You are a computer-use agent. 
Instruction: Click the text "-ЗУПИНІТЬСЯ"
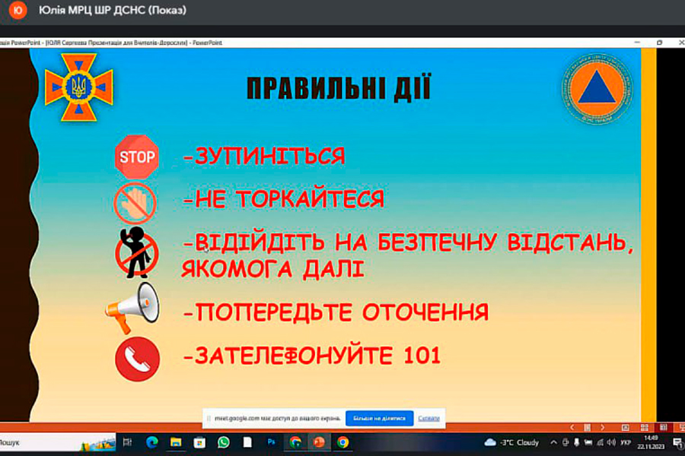pyautogui.click(x=264, y=157)
